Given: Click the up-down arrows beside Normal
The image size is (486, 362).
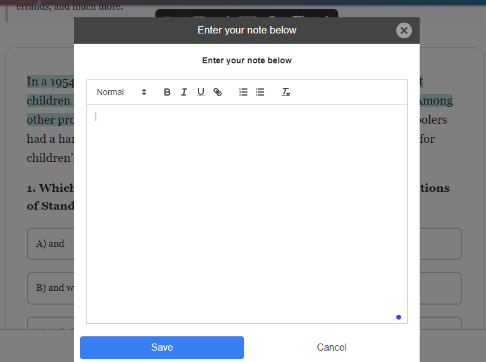Looking at the screenshot, I should [x=144, y=92].
